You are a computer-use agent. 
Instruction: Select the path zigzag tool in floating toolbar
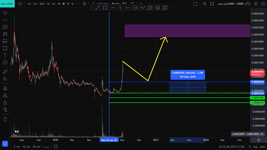click(142, 8)
